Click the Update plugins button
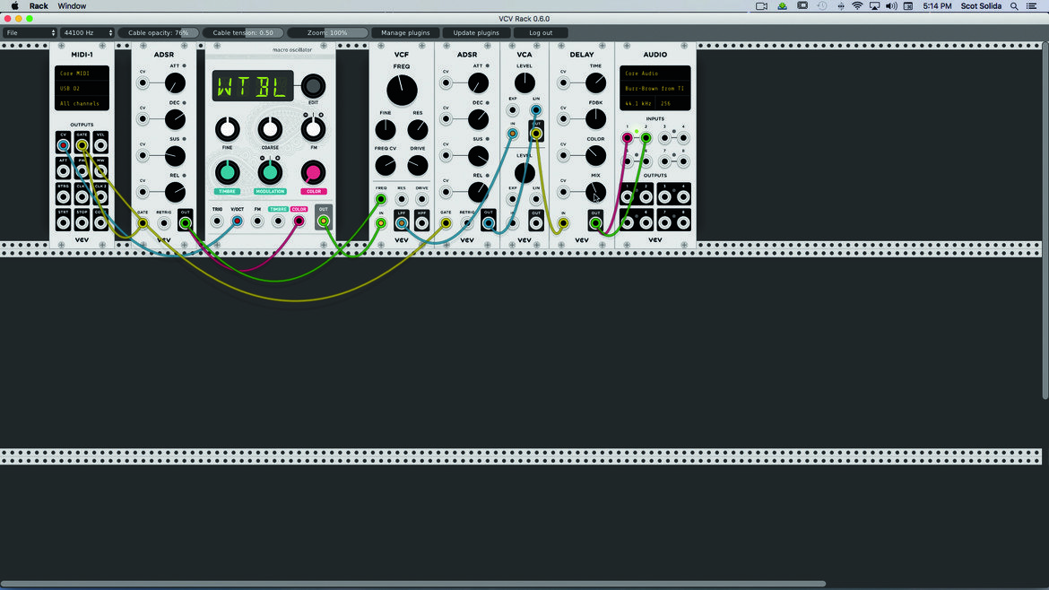The height and width of the screenshot is (590, 1049). tap(476, 33)
